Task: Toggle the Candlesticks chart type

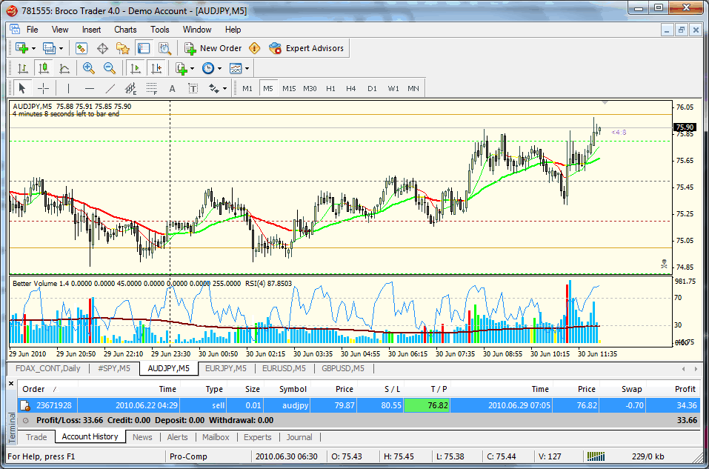Action: pyautogui.click(x=43, y=68)
